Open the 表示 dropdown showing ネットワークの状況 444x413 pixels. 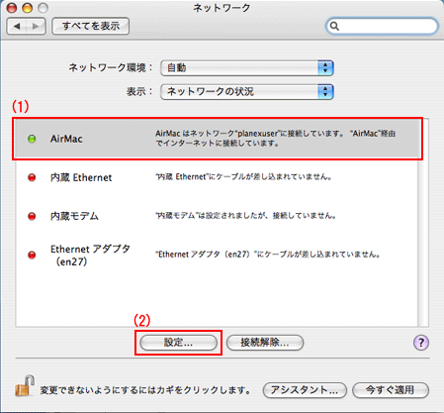(247, 91)
